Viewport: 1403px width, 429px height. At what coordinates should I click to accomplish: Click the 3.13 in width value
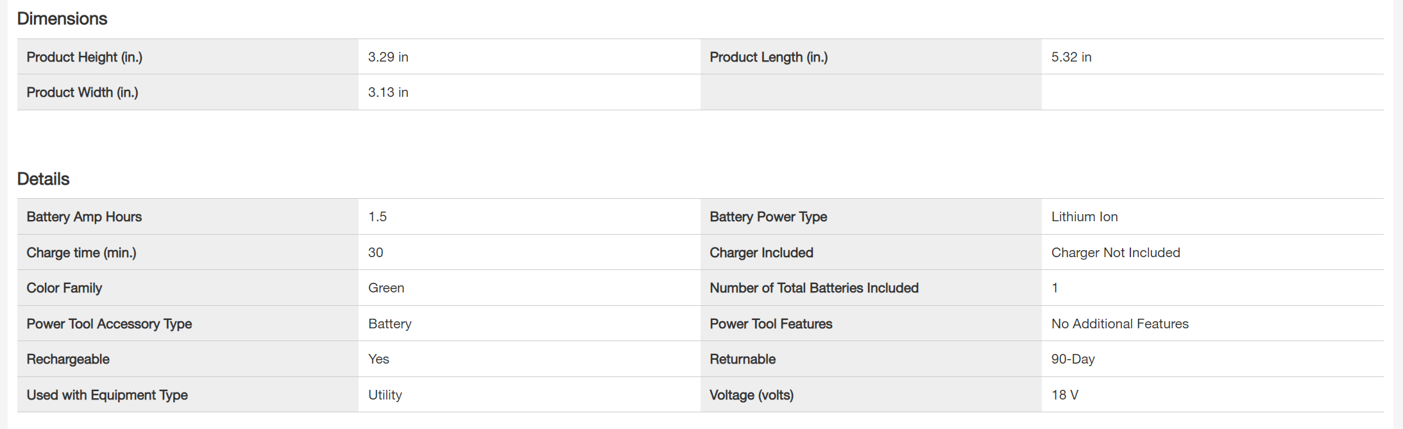tap(388, 92)
